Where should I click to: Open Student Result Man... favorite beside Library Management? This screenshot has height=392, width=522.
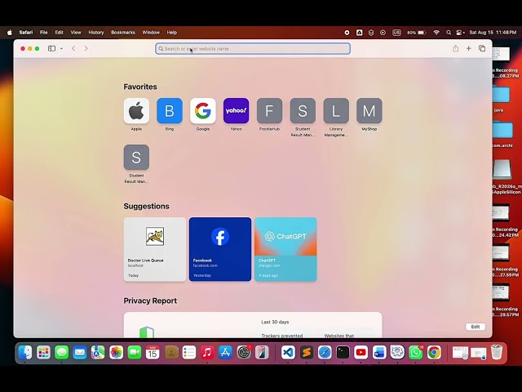(x=303, y=111)
